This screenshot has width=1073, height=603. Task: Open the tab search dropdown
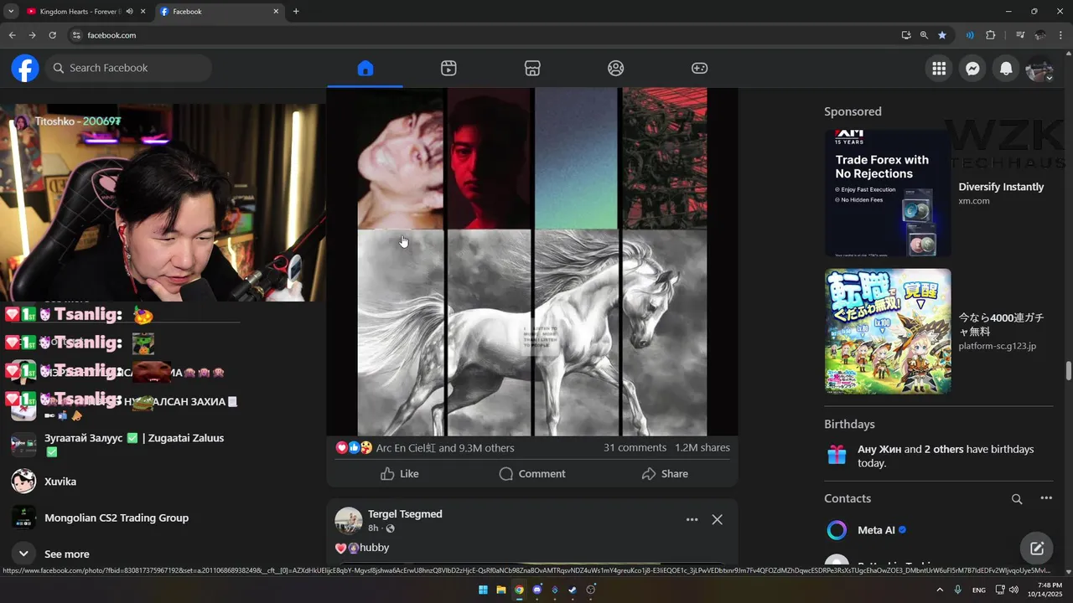point(10,12)
